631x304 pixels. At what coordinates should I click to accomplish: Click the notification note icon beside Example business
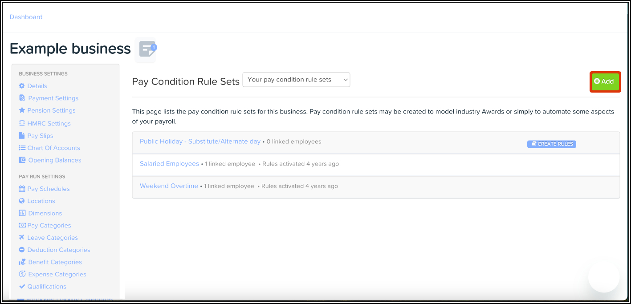click(147, 49)
